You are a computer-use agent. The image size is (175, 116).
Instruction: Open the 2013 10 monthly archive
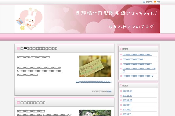(x=127, y=100)
